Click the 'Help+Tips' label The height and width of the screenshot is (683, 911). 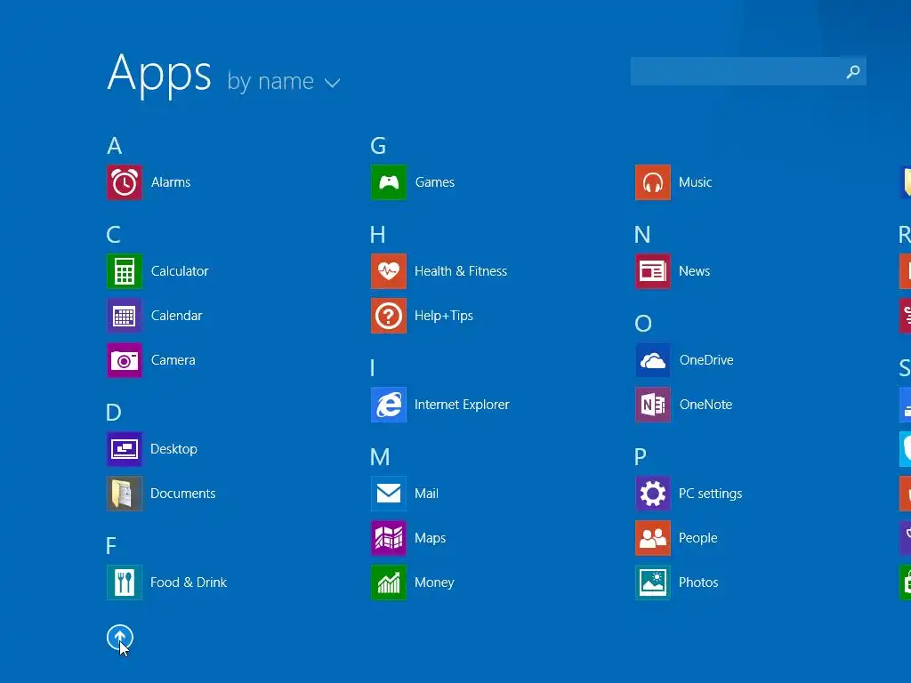[444, 316]
